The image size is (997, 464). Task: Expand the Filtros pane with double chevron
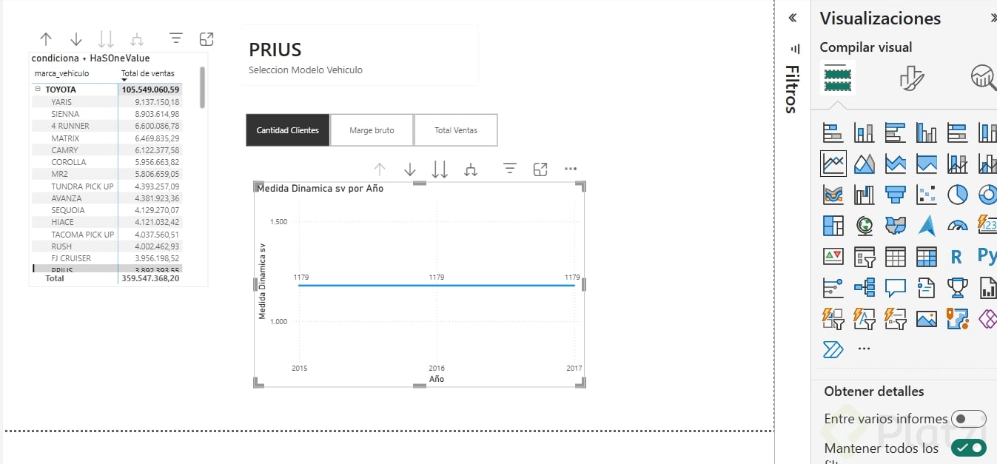793,18
